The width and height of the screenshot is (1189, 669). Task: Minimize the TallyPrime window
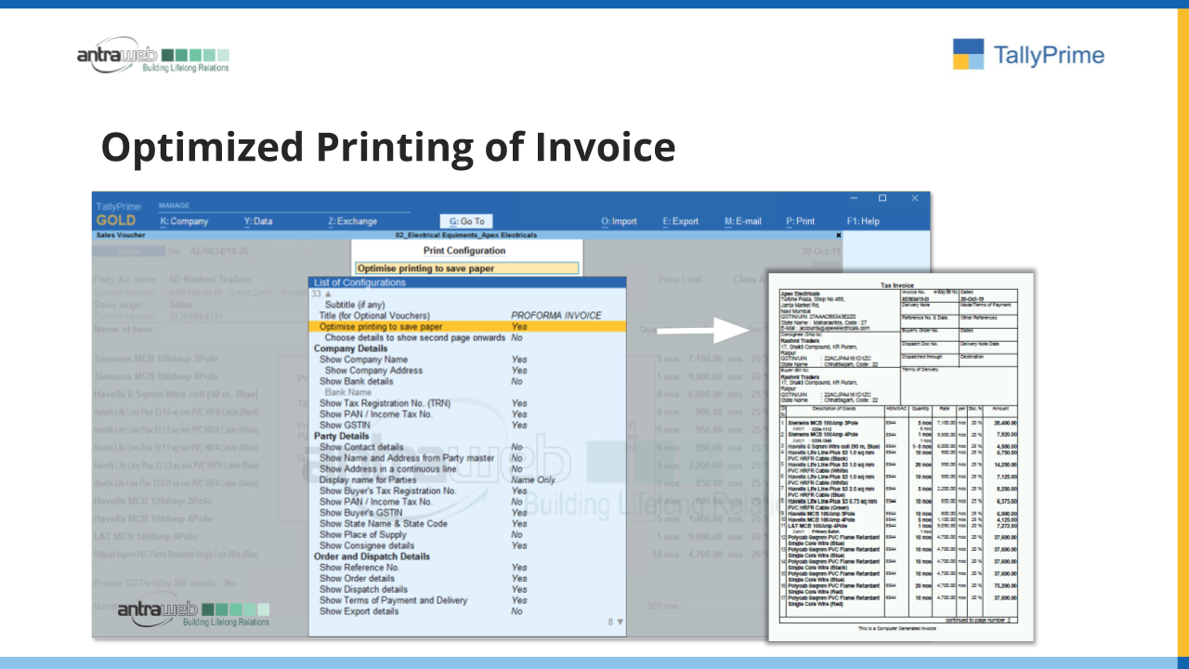[855, 198]
